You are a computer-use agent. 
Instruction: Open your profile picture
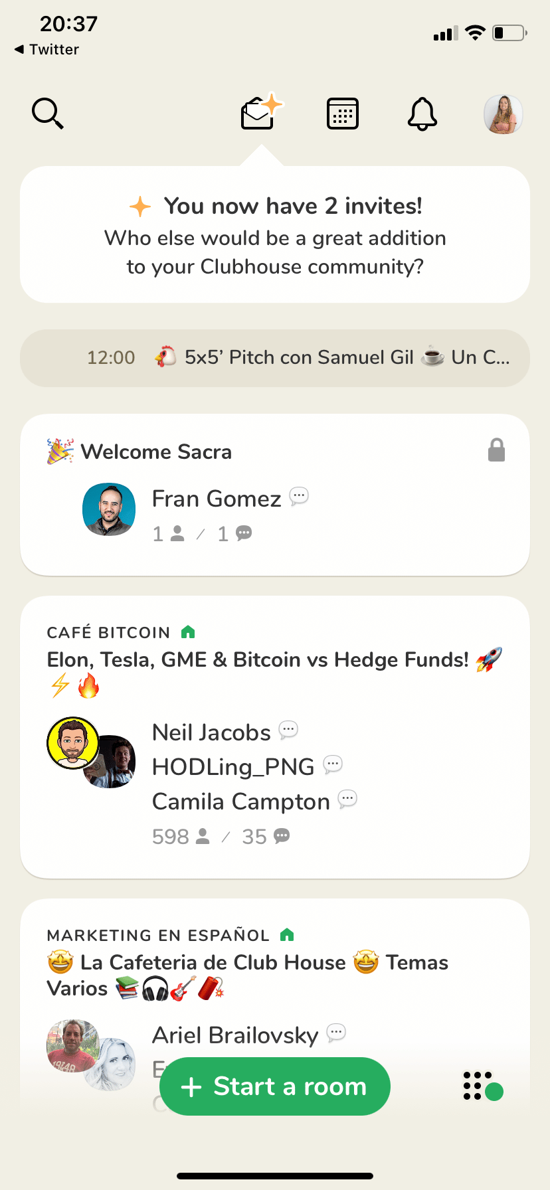tap(503, 114)
